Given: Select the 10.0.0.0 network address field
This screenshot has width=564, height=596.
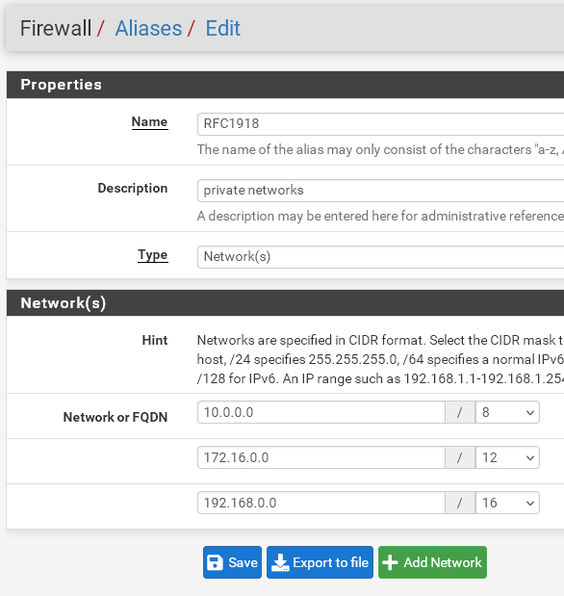Looking at the screenshot, I should tap(321, 412).
